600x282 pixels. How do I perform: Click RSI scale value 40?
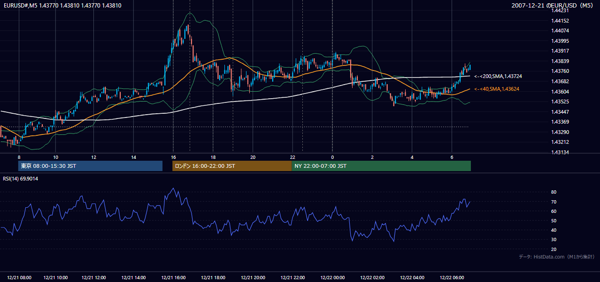coord(554,230)
